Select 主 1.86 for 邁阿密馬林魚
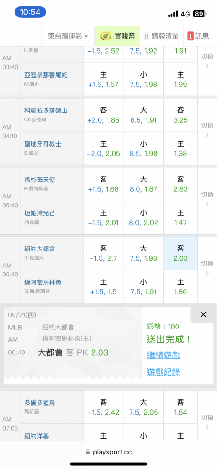The image size is (217, 470). [180, 287]
